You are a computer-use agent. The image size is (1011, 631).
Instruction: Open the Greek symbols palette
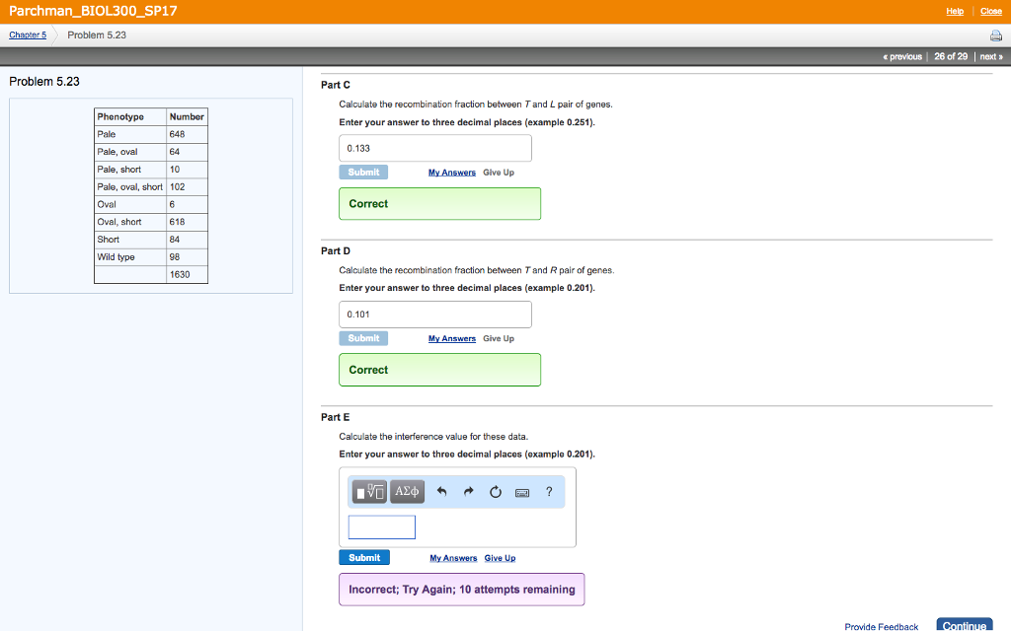[x=407, y=491]
